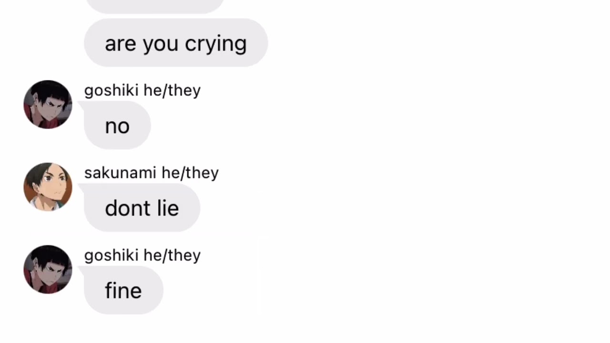The image size is (610, 343).
Task: Click the sakunami username above "dont lie"
Action: (x=120, y=172)
